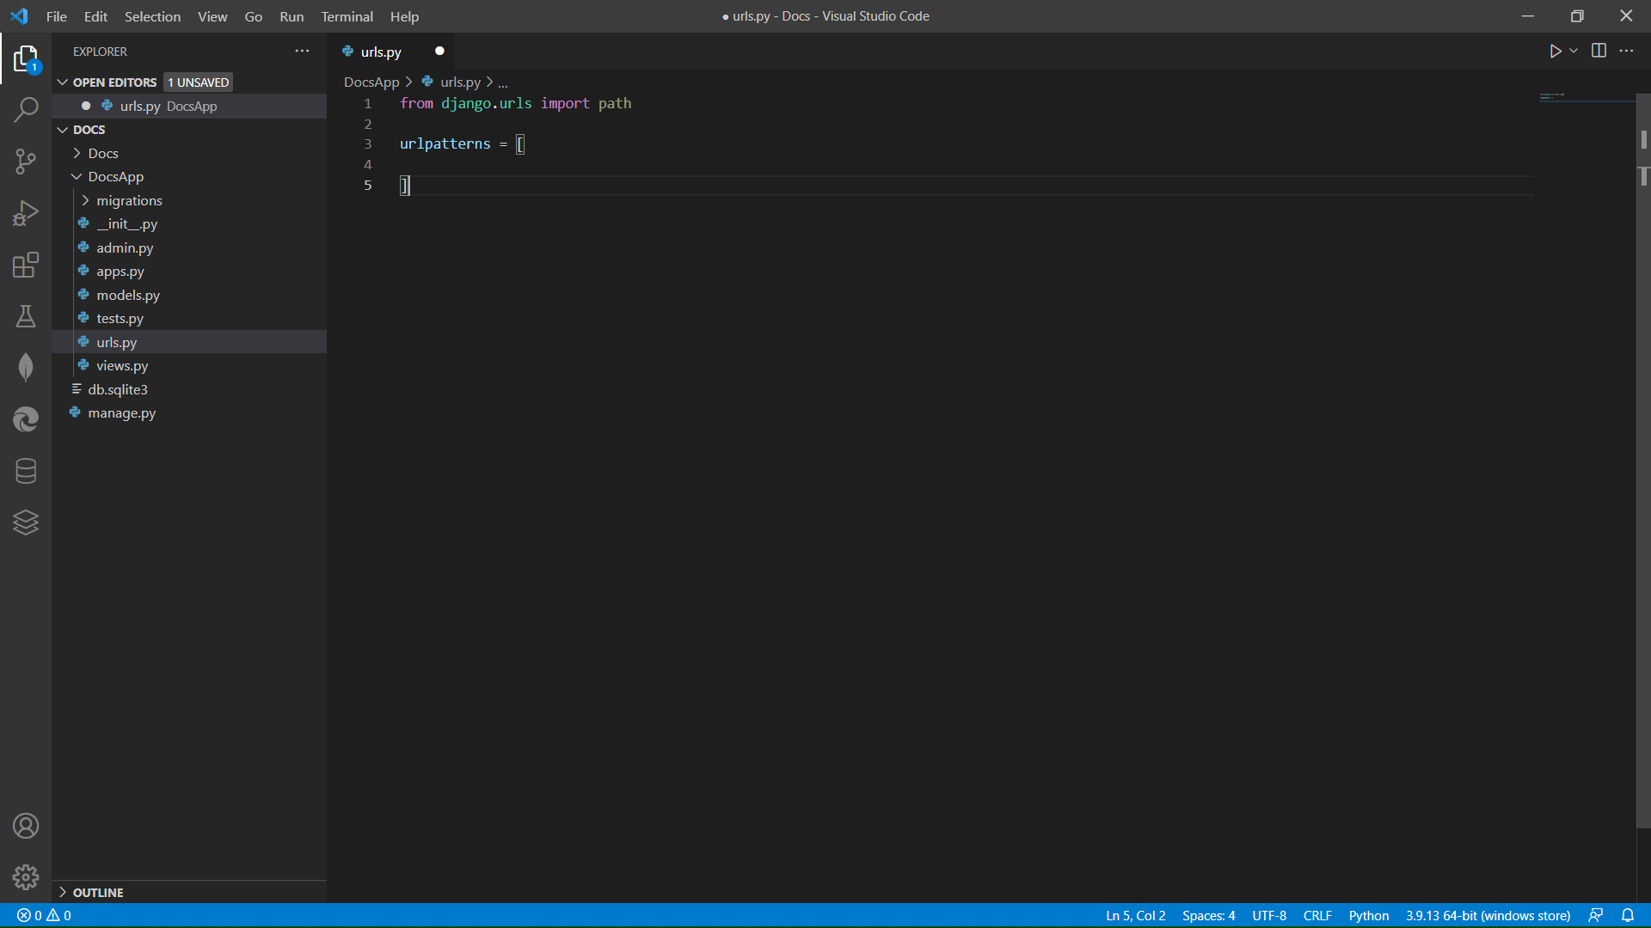Split the editor to the right

(1599, 52)
